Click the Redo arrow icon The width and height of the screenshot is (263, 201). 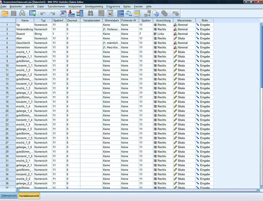[53, 13]
